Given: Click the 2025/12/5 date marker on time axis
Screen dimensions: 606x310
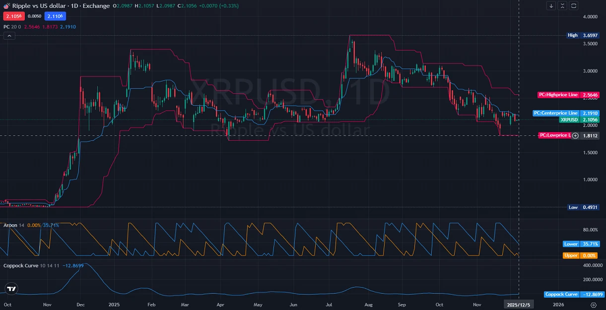Looking at the screenshot, I should 519,304.
